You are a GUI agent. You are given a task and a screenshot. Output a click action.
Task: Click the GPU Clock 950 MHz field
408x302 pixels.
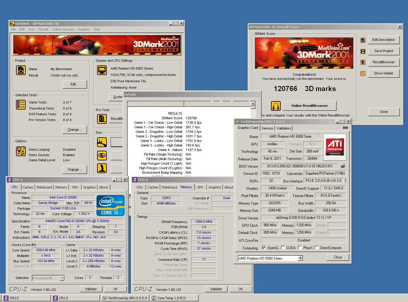point(270,225)
